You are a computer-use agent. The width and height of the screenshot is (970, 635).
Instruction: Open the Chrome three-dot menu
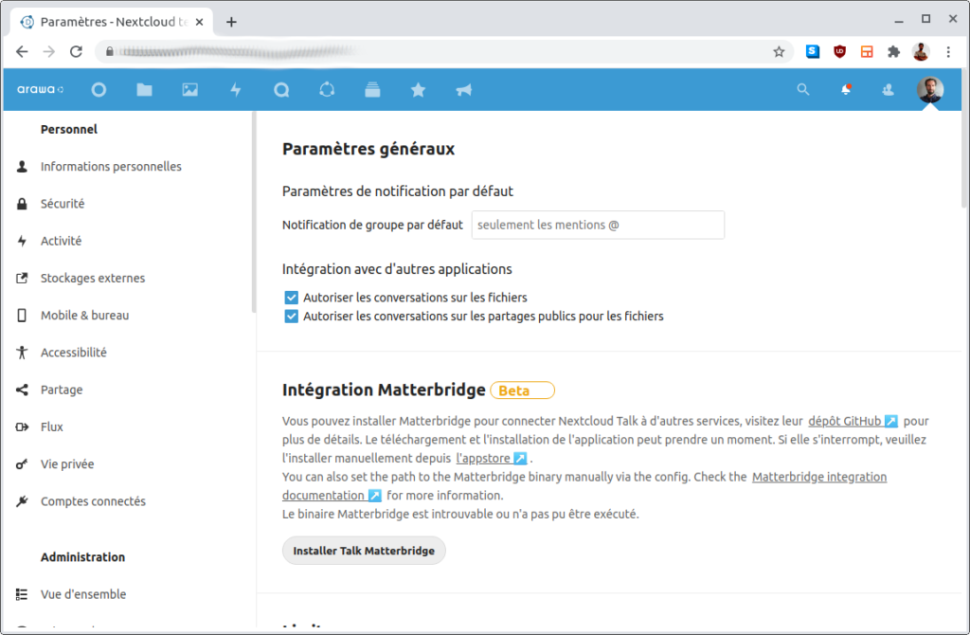click(947, 51)
